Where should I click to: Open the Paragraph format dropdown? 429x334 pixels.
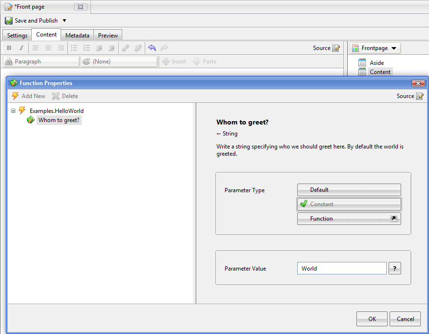click(x=41, y=62)
